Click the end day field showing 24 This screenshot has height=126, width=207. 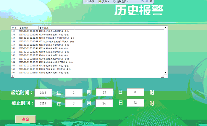click(104, 103)
